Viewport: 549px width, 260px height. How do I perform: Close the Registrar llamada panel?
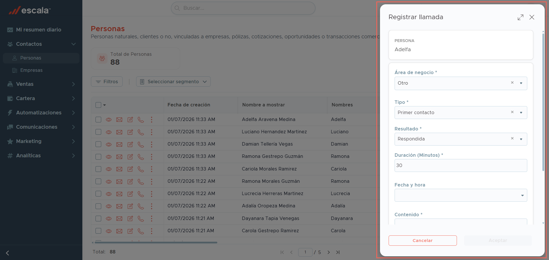[x=532, y=17]
